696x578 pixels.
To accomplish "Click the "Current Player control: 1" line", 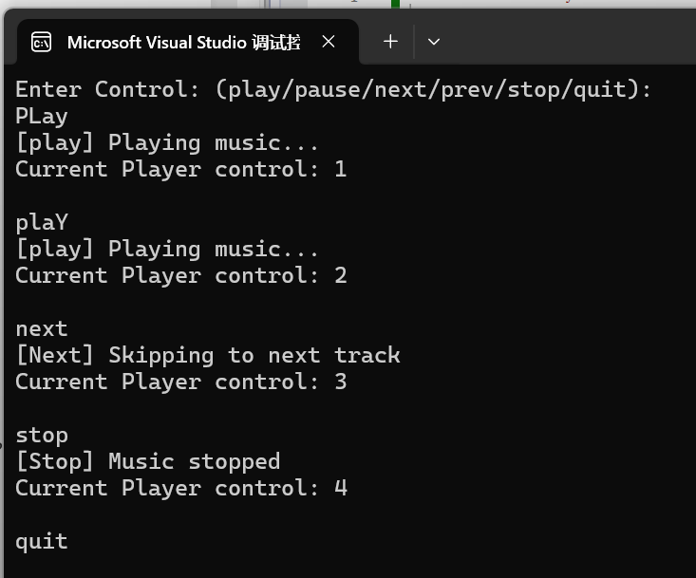I will (180, 169).
